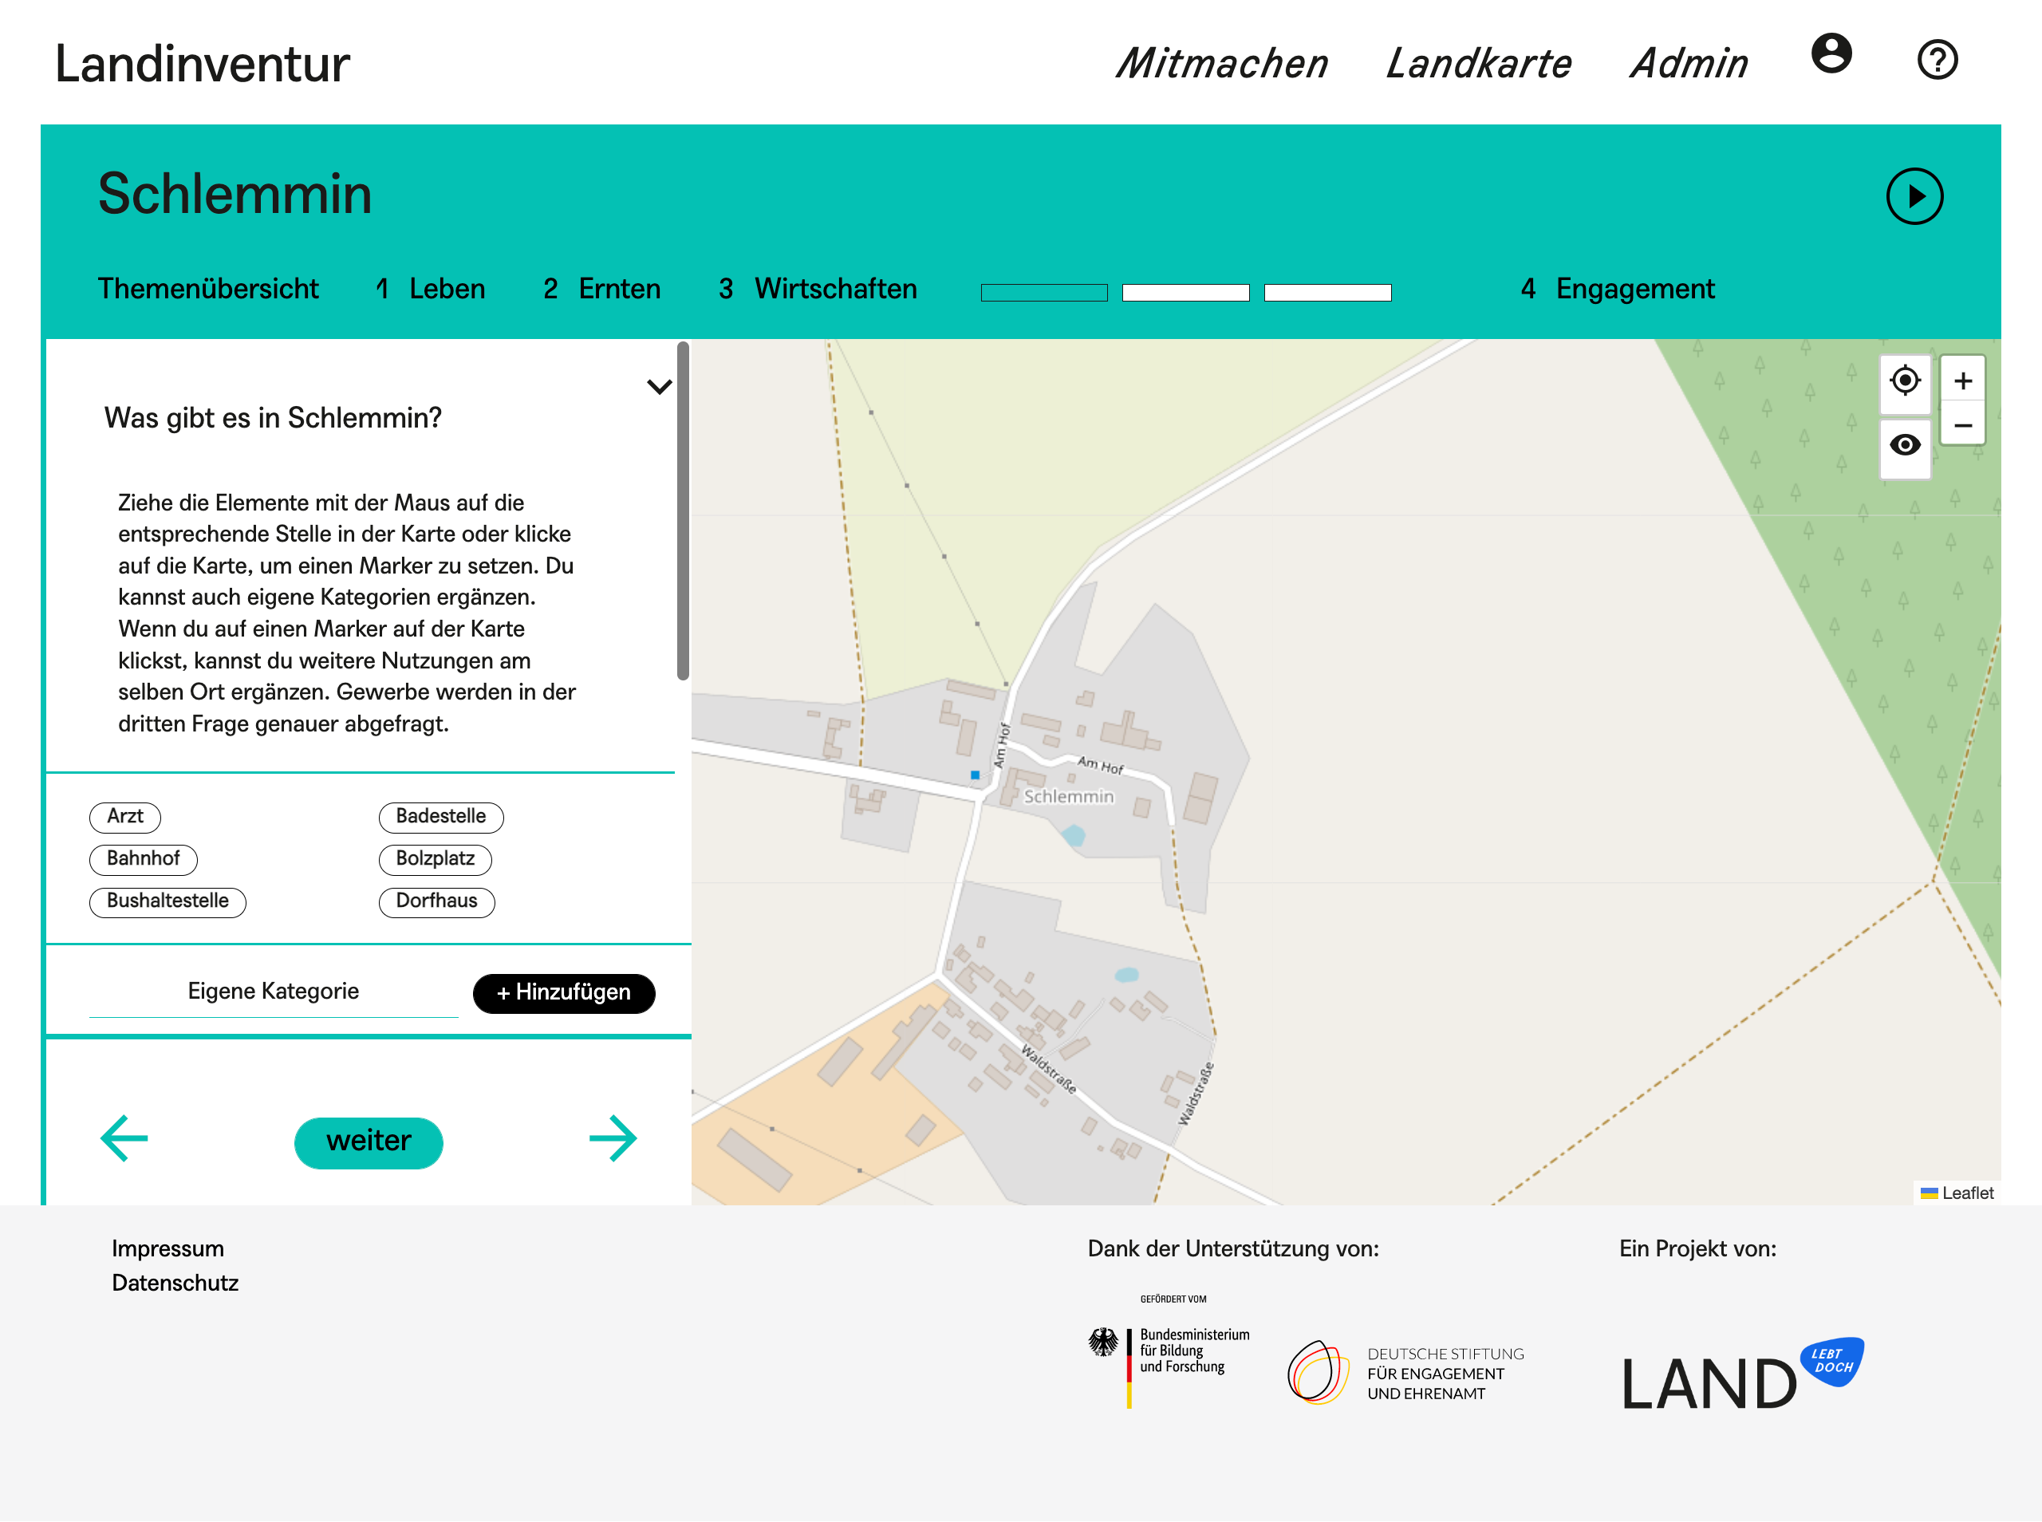This screenshot has height=1522, width=2042.
Task: Click the locate-me crosshair map icon
Action: (1904, 380)
